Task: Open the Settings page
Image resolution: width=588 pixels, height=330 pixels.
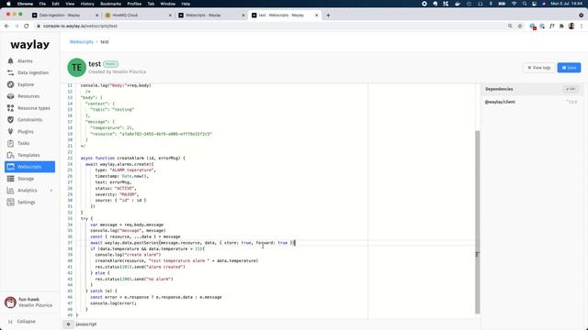Action: 27,203
